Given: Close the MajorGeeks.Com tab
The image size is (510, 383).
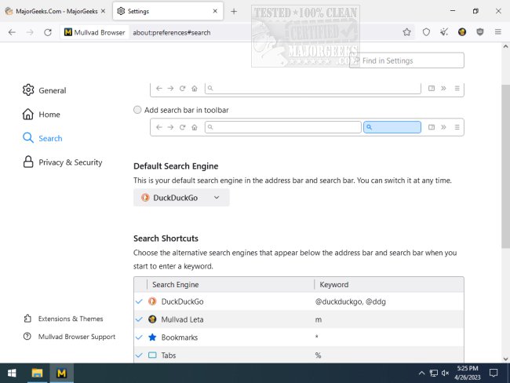Looking at the screenshot, I should click(103, 11).
